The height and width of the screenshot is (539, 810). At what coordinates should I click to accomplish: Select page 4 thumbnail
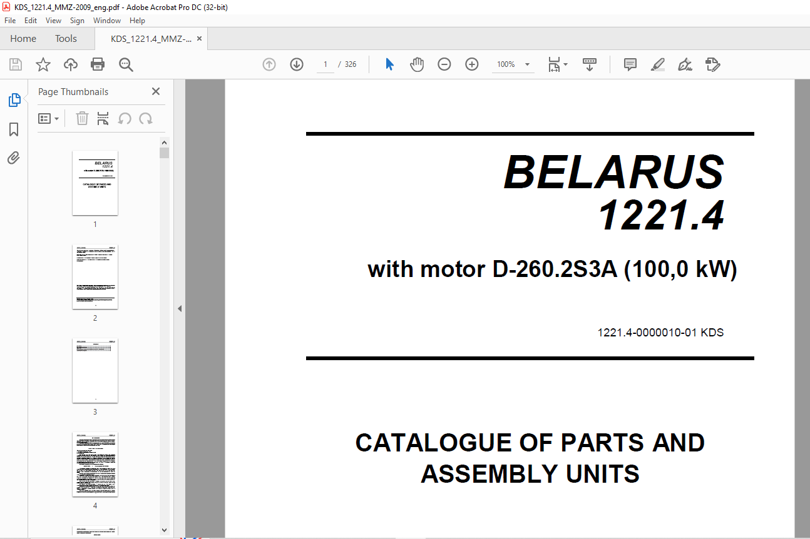(x=95, y=464)
